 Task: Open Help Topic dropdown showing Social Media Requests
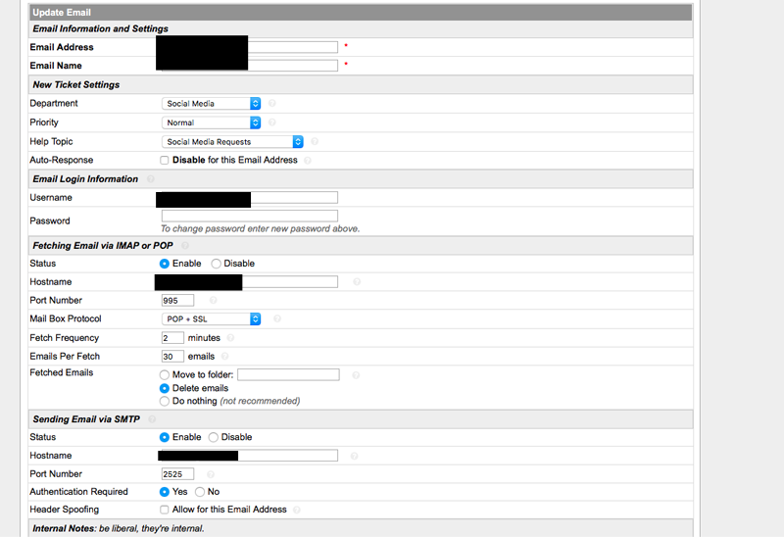[232, 142]
